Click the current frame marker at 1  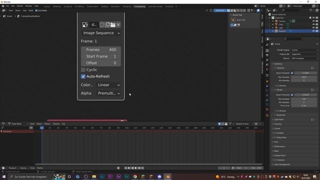pyautogui.click(x=42, y=128)
